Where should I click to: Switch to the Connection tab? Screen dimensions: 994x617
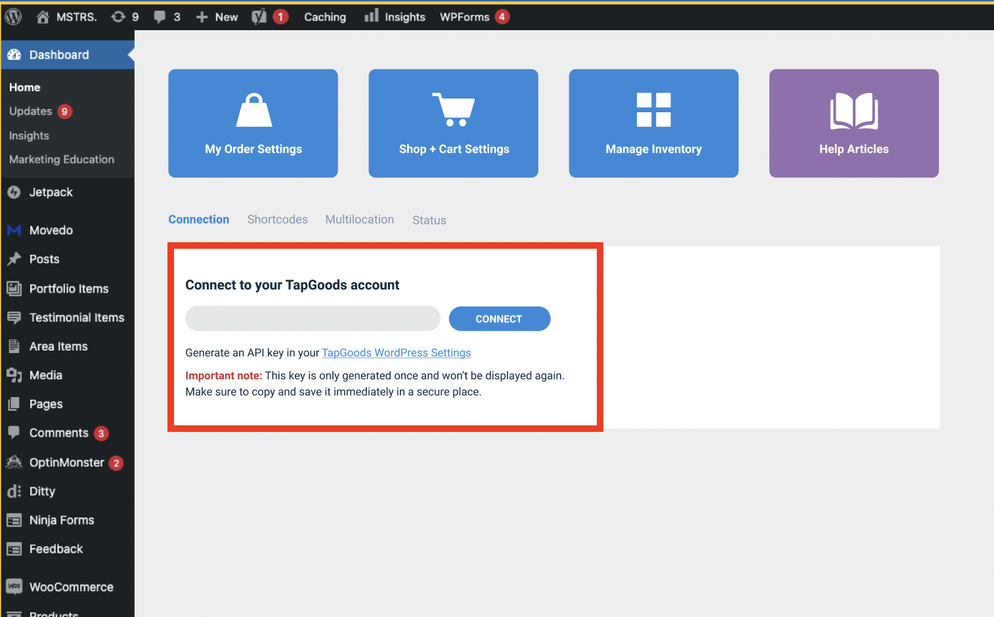pos(199,219)
